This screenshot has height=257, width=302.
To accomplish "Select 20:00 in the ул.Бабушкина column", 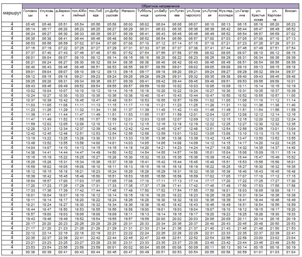I will (x=161, y=219).
